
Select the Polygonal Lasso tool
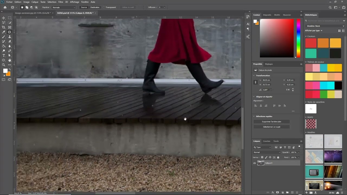(4, 22)
